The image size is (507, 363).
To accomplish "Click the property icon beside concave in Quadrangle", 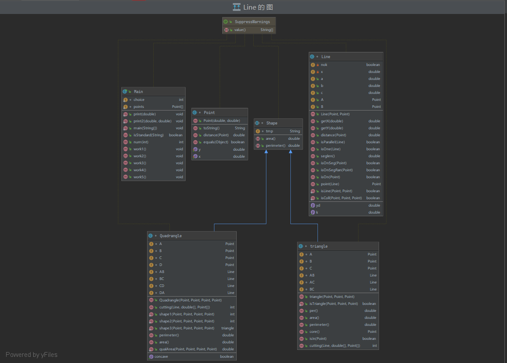I will coord(151,356).
